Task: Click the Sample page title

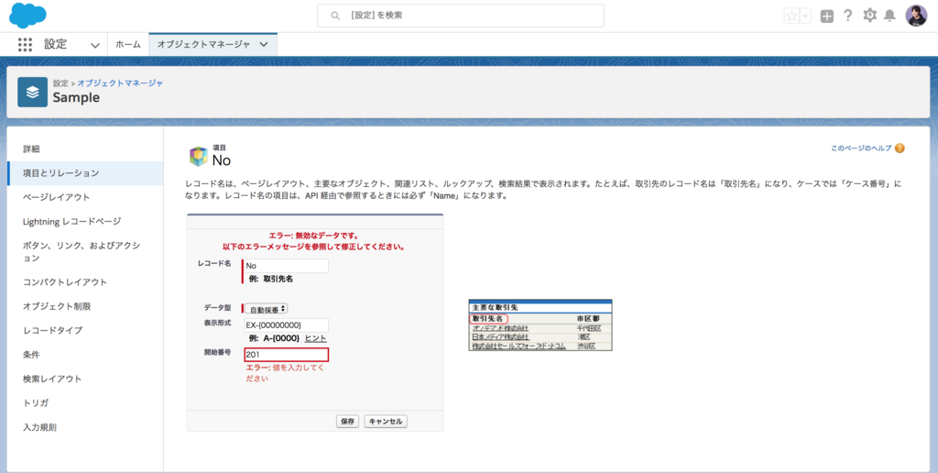Action: [x=76, y=97]
